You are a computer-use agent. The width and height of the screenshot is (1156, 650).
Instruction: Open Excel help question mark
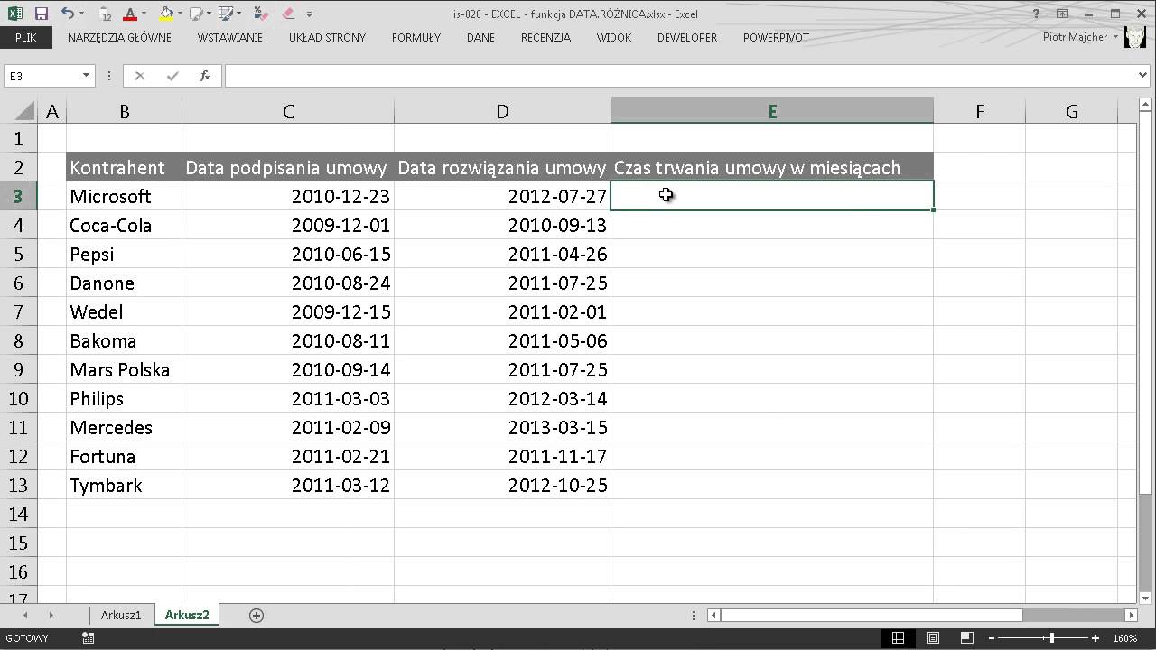pyautogui.click(x=1036, y=14)
